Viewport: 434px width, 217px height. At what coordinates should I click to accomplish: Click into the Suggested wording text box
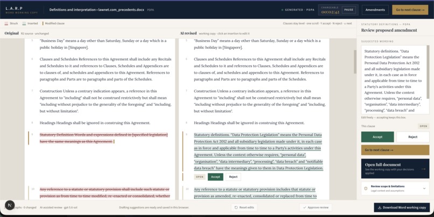coord(394,80)
